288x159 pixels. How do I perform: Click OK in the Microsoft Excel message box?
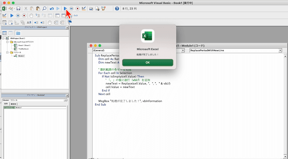(x=147, y=63)
